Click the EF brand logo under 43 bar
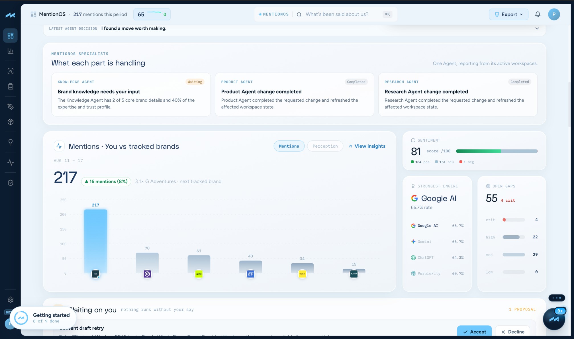The height and width of the screenshot is (339, 574). coord(251,274)
